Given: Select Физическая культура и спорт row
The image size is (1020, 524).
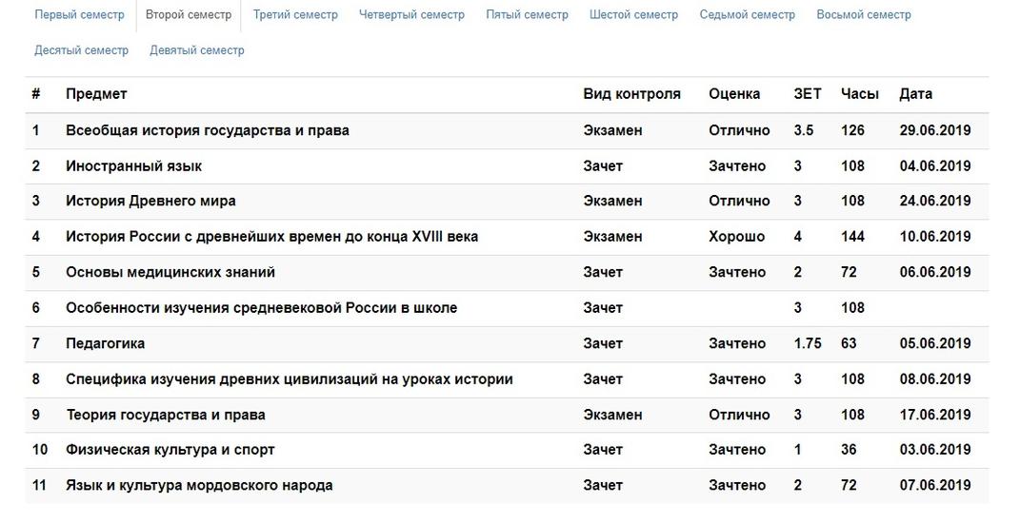Looking at the screenshot, I should pos(507,450).
